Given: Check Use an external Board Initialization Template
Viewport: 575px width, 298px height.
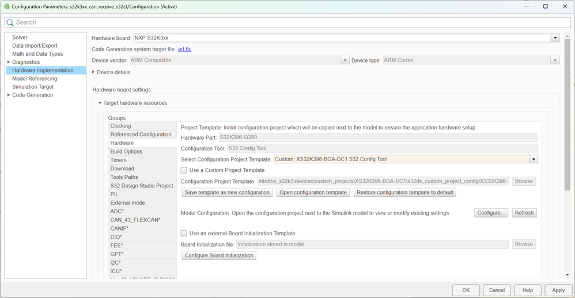Looking at the screenshot, I should tap(184, 234).
